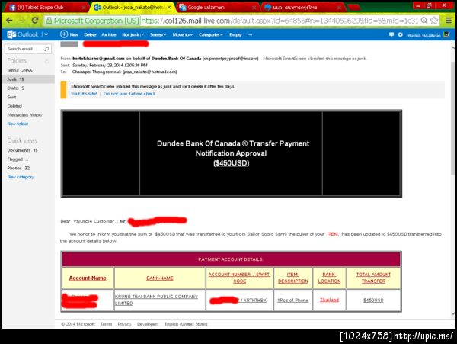Open the messaging chat icon
Screen dimensions: 457x344
tap(391, 34)
